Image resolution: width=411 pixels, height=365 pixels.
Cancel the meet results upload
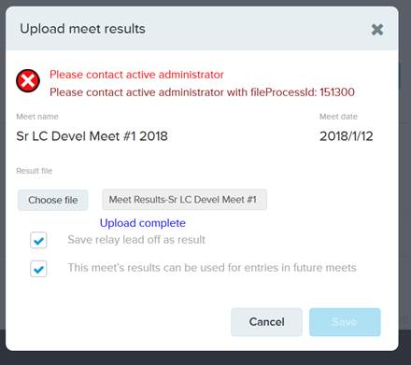pos(266,322)
